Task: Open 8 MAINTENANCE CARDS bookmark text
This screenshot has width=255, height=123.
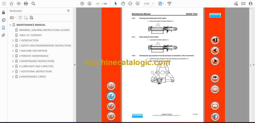Action: coord(32,77)
